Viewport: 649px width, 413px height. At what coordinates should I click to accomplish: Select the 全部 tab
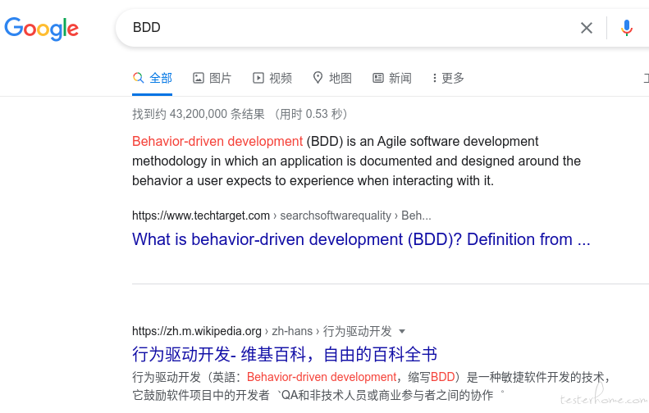click(x=153, y=78)
